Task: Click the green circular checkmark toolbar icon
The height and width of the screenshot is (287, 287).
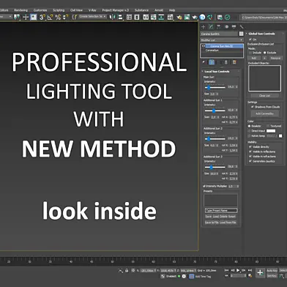Action: click(228, 17)
